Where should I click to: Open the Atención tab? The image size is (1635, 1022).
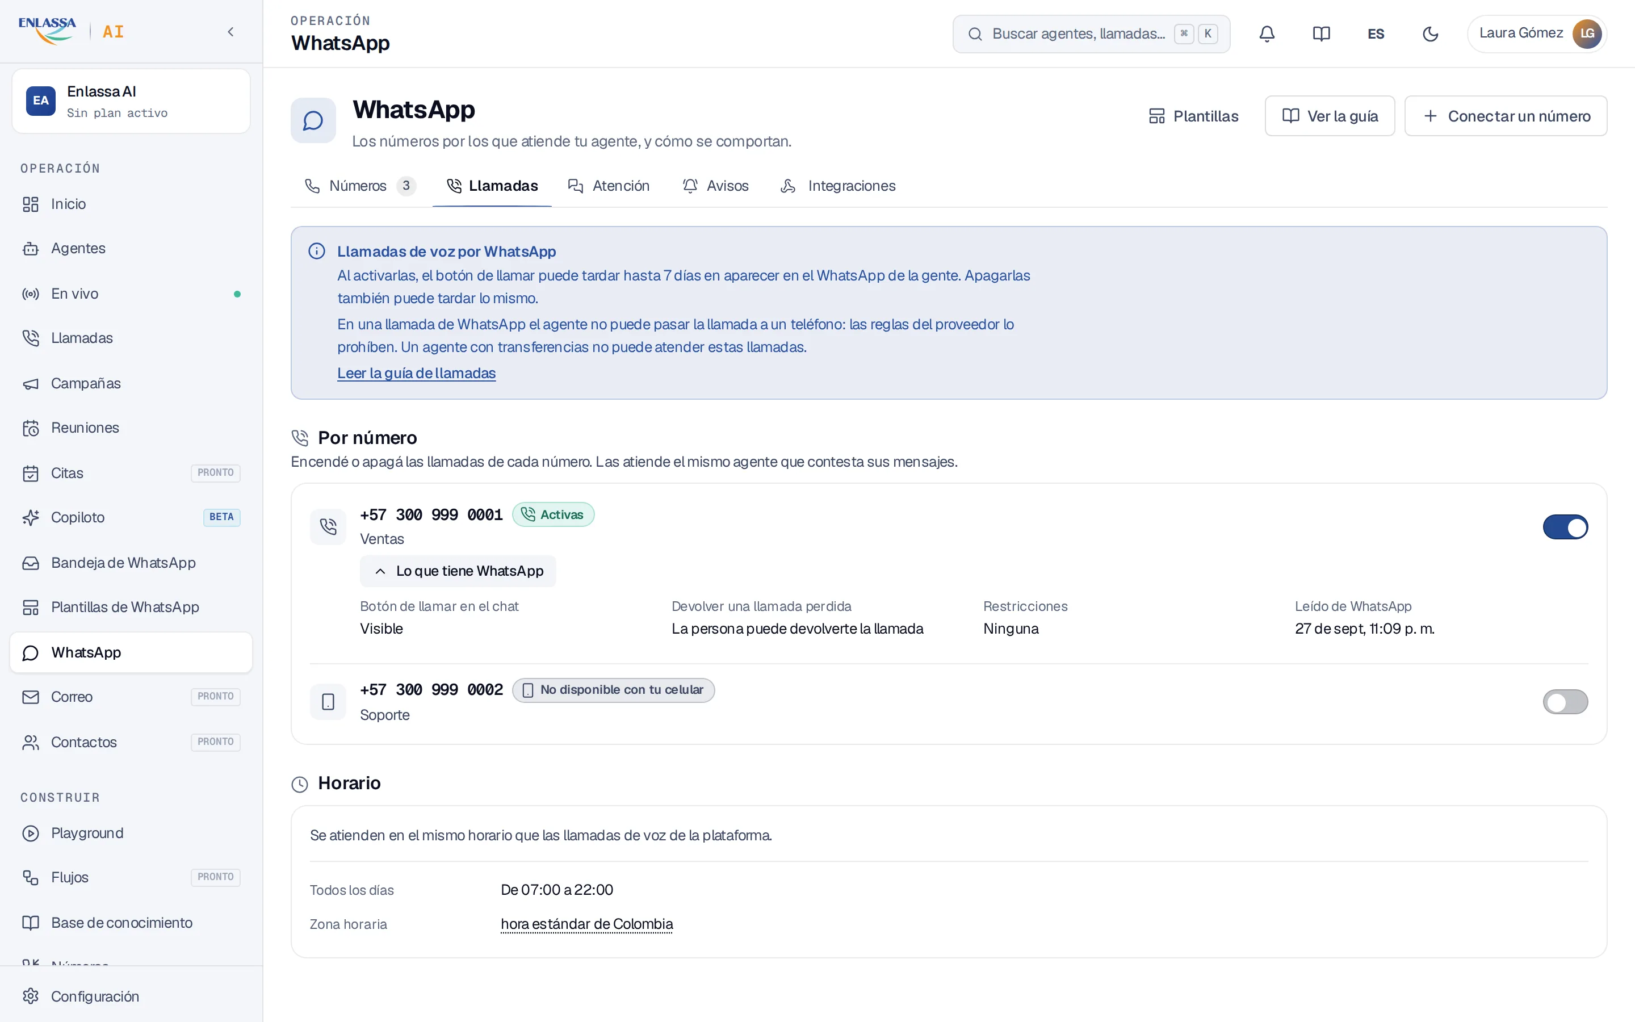tap(608, 186)
